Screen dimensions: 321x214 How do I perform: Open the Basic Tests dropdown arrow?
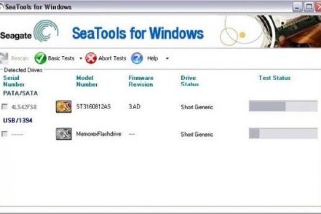(x=80, y=58)
